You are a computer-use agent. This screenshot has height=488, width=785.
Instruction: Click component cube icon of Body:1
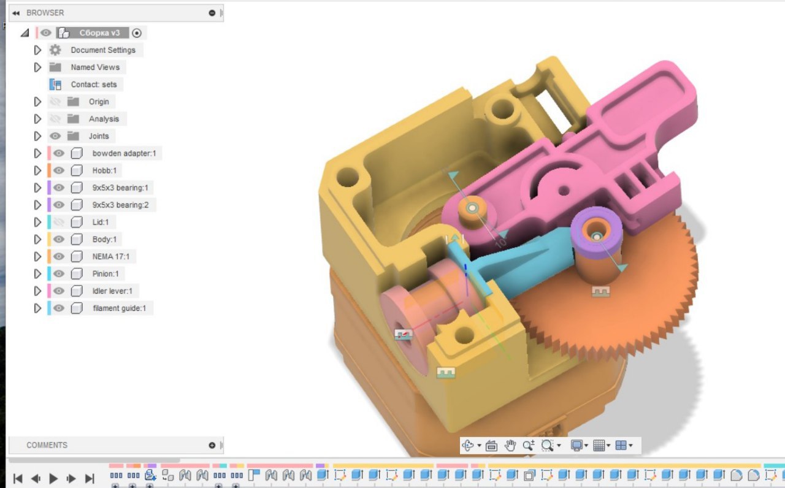click(x=77, y=239)
